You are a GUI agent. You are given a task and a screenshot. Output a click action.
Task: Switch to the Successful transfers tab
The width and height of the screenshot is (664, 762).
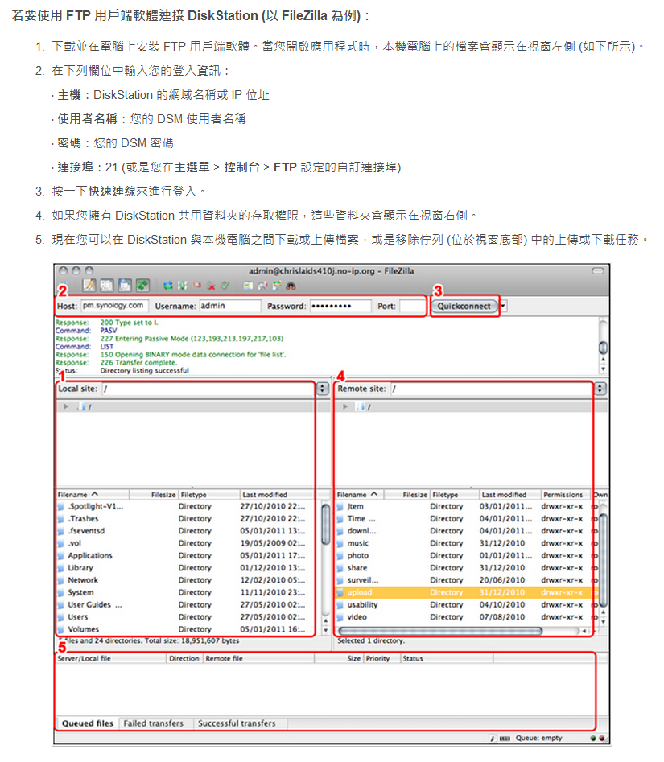coord(237,723)
